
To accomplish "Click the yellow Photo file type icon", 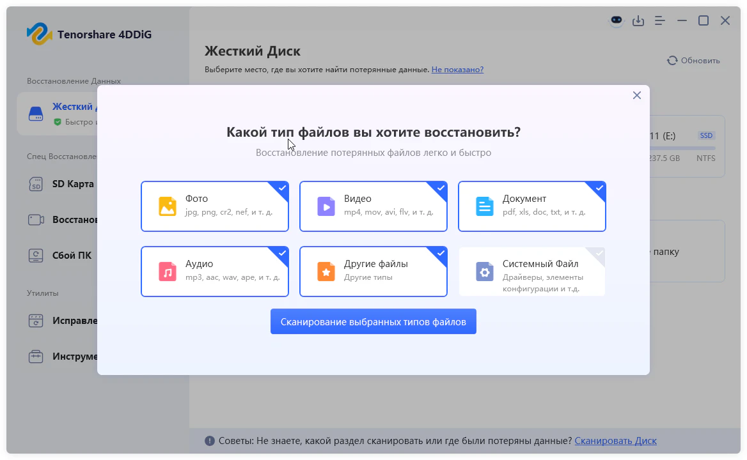I will coord(168,206).
